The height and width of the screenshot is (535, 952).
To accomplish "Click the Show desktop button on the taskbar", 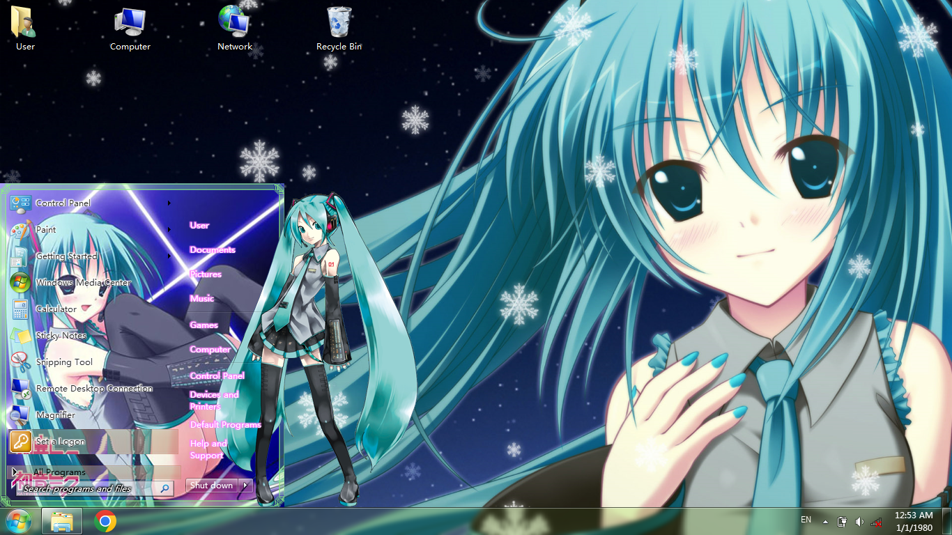I will point(947,521).
